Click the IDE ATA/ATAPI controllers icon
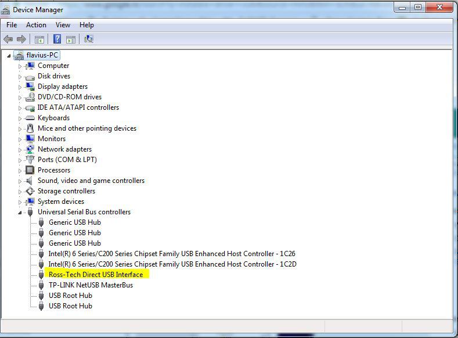 [x=30, y=108]
